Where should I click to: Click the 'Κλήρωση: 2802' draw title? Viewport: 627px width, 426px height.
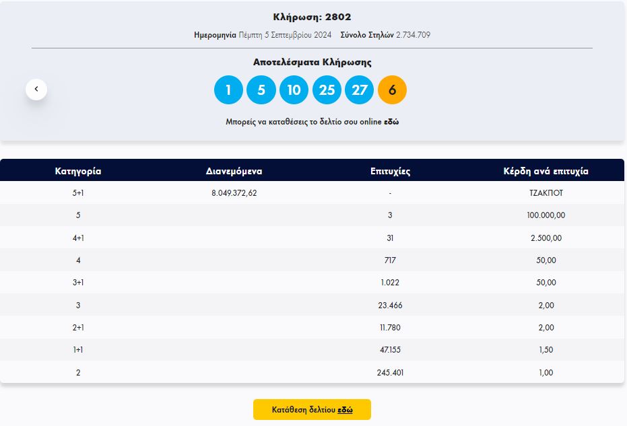312,17
